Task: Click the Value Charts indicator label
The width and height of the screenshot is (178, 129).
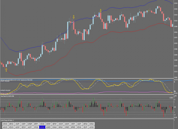Action: (x=7, y=96)
